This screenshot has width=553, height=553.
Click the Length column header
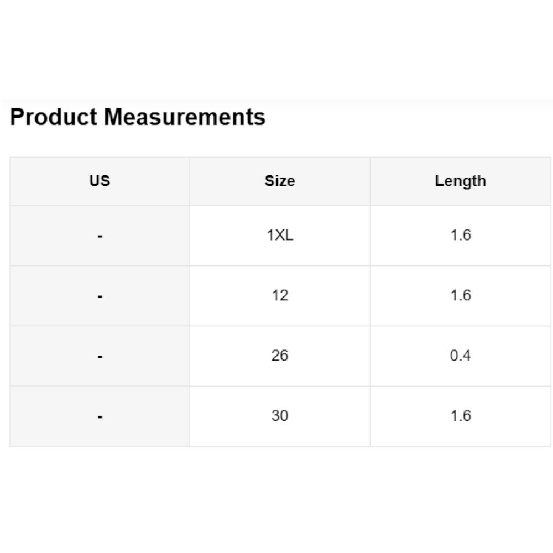[x=460, y=181]
